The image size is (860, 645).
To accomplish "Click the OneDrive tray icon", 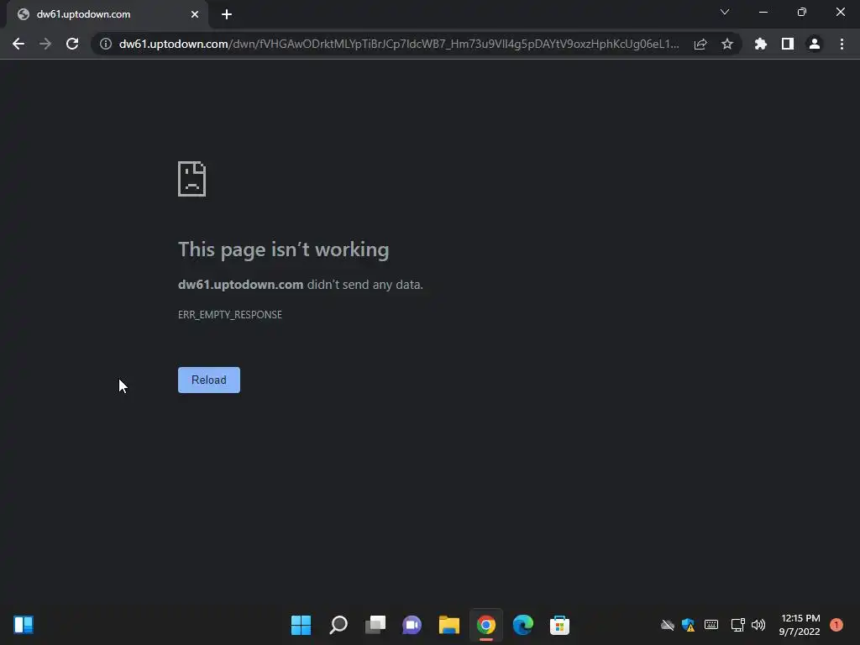I will pos(668,625).
